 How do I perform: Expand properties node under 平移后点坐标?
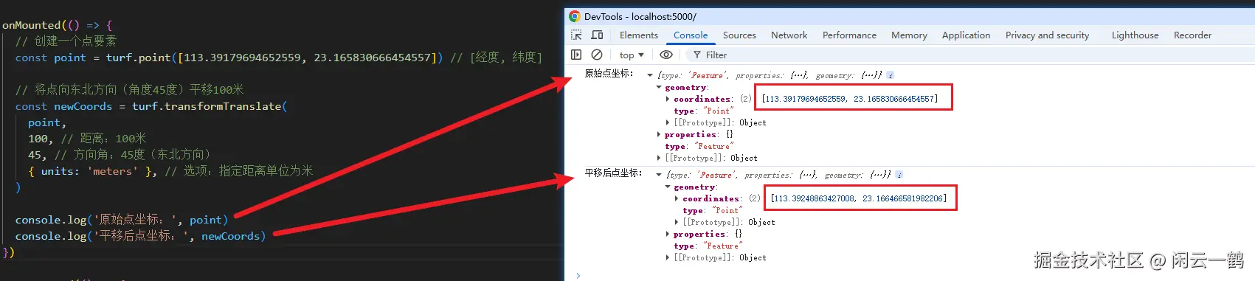668,234
